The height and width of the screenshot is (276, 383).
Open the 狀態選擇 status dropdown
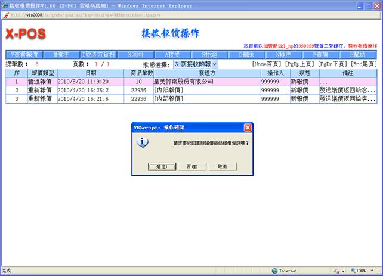[196, 64]
